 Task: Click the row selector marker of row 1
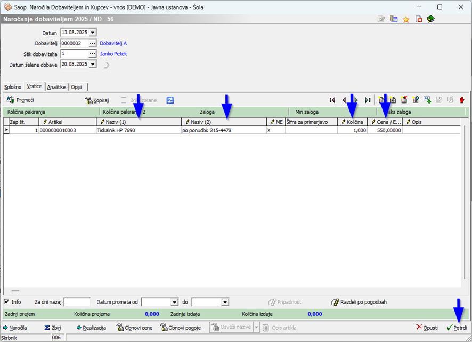[6, 130]
